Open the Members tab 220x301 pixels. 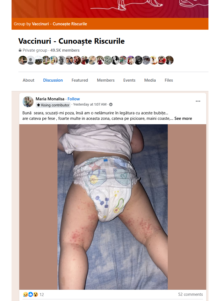click(x=106, y=80)
